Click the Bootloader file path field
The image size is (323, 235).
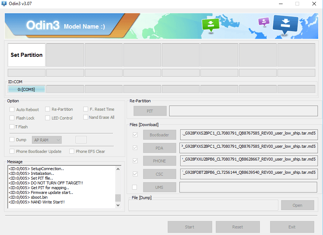249,135
